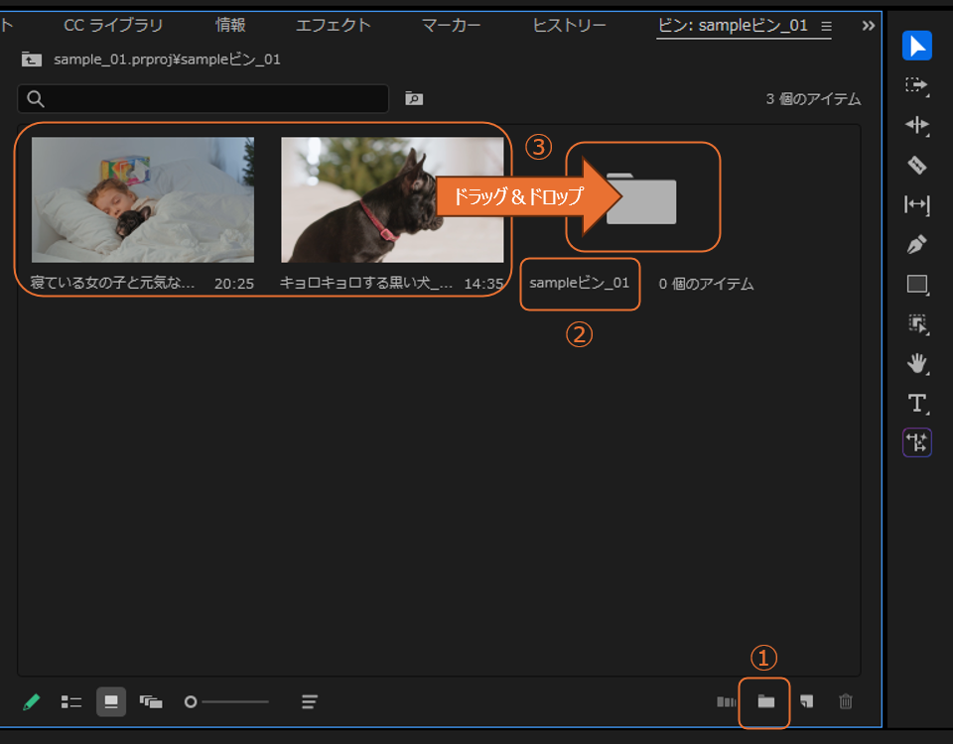The image size is (953, 744).
Task: Toggle the green pencil writable project icon
Action: pos(32,701)
